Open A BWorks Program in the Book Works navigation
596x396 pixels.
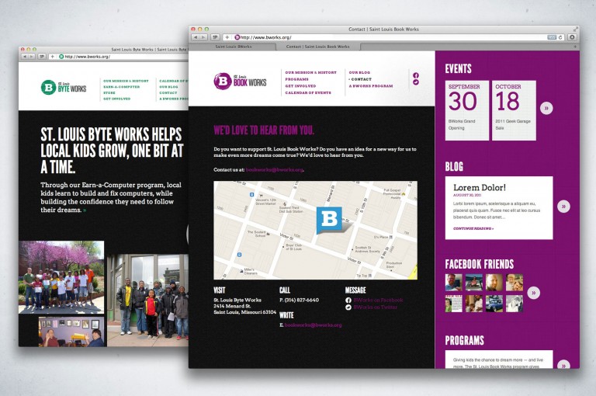(x=371, y=86)
